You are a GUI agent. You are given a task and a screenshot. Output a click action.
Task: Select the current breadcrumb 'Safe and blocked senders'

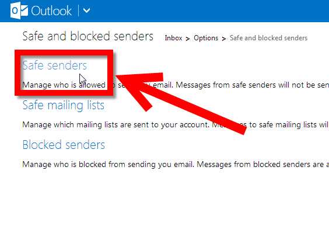(268, 38)
